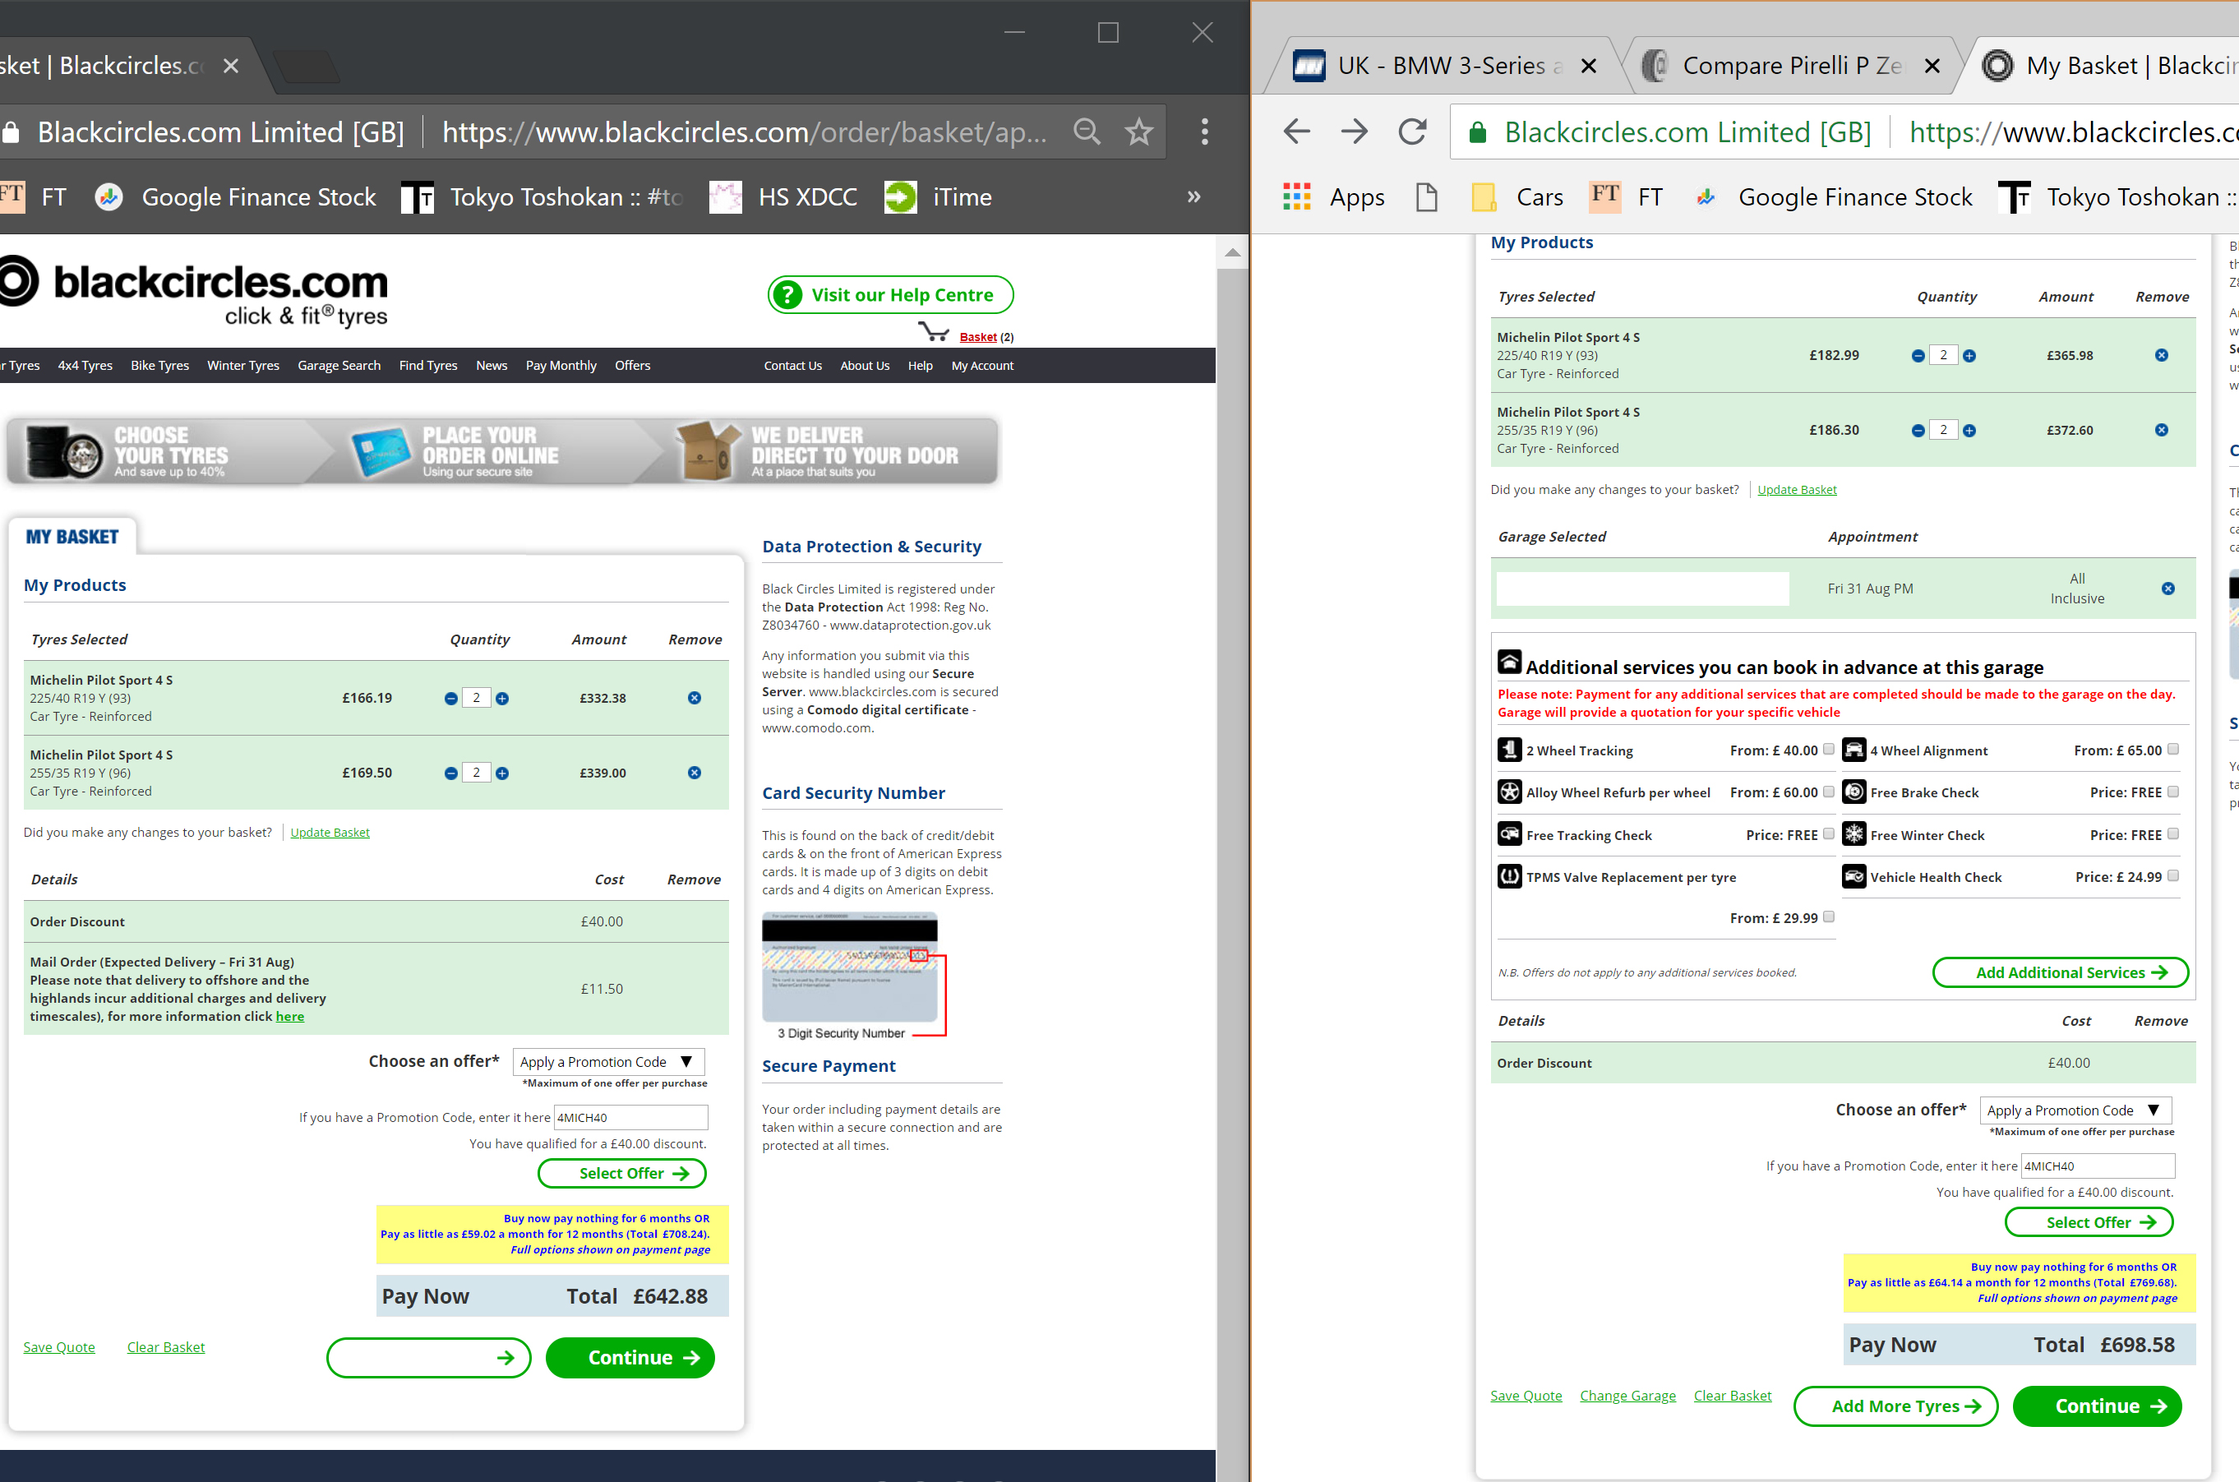
Task: Open the Cars bookmarks folder
Action: [1517, 196]
